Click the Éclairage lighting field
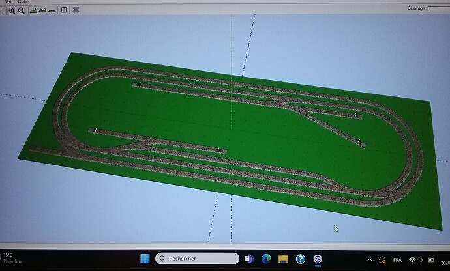This screenshot has width=450, height=271. point(438,8)
